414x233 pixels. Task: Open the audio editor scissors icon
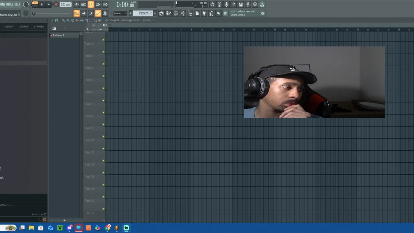click(219, 5)
